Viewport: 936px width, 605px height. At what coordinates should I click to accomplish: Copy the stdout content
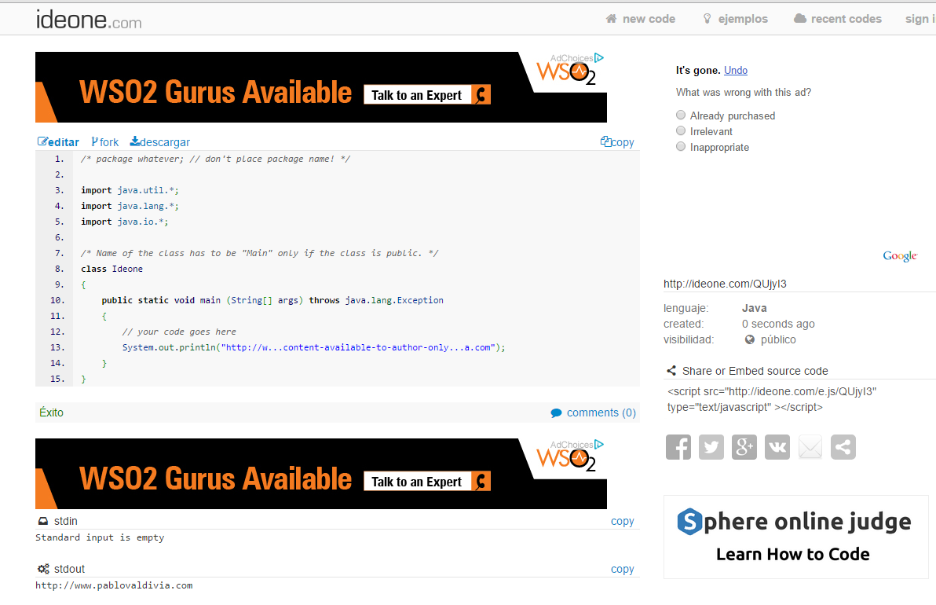coord(622,569)
